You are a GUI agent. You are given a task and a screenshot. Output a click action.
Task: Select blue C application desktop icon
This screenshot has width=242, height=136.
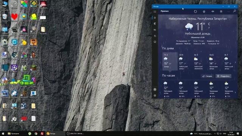point(14,42)
